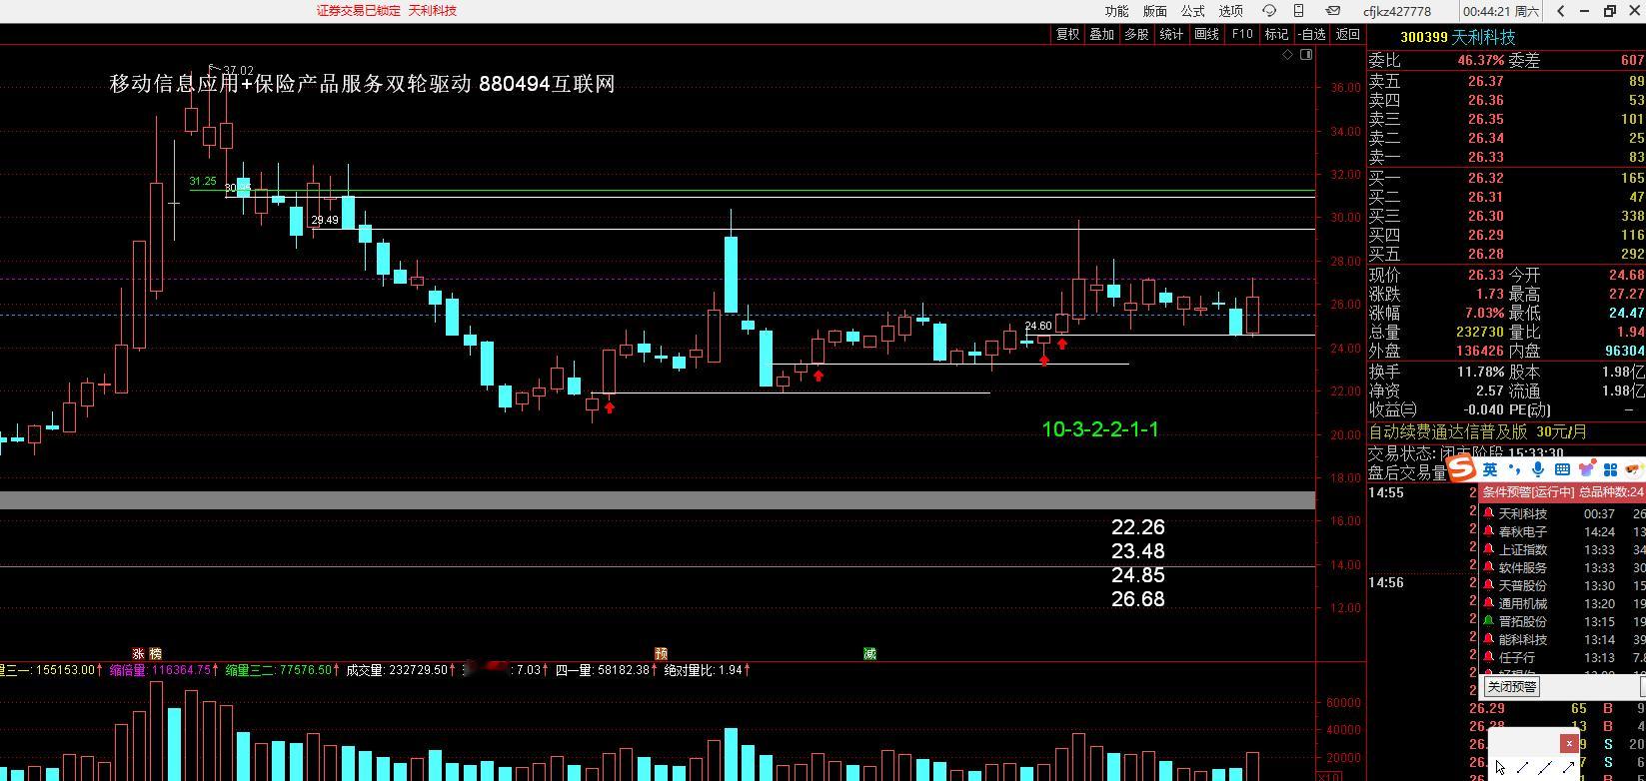
Task: Open the soft keyboard icon on input bar
Action: 1562,469
